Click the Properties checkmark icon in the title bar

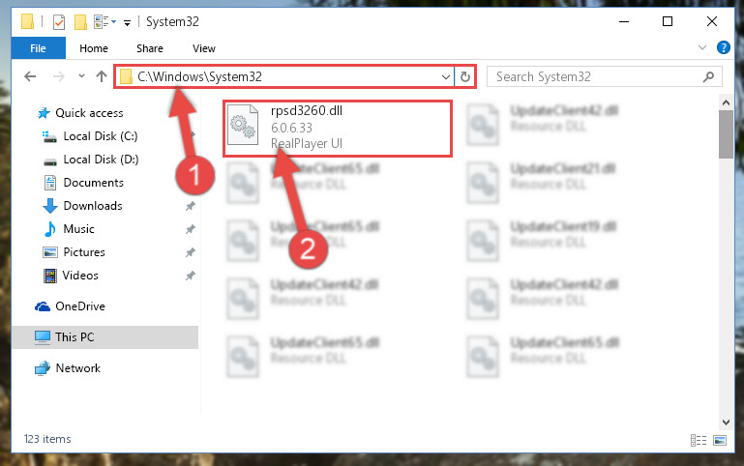59,22
